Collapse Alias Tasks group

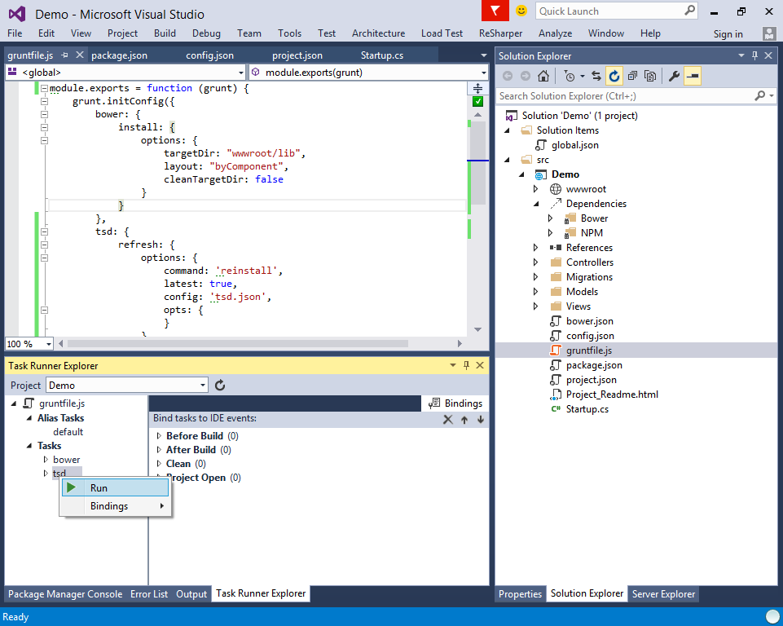(29, 418)
